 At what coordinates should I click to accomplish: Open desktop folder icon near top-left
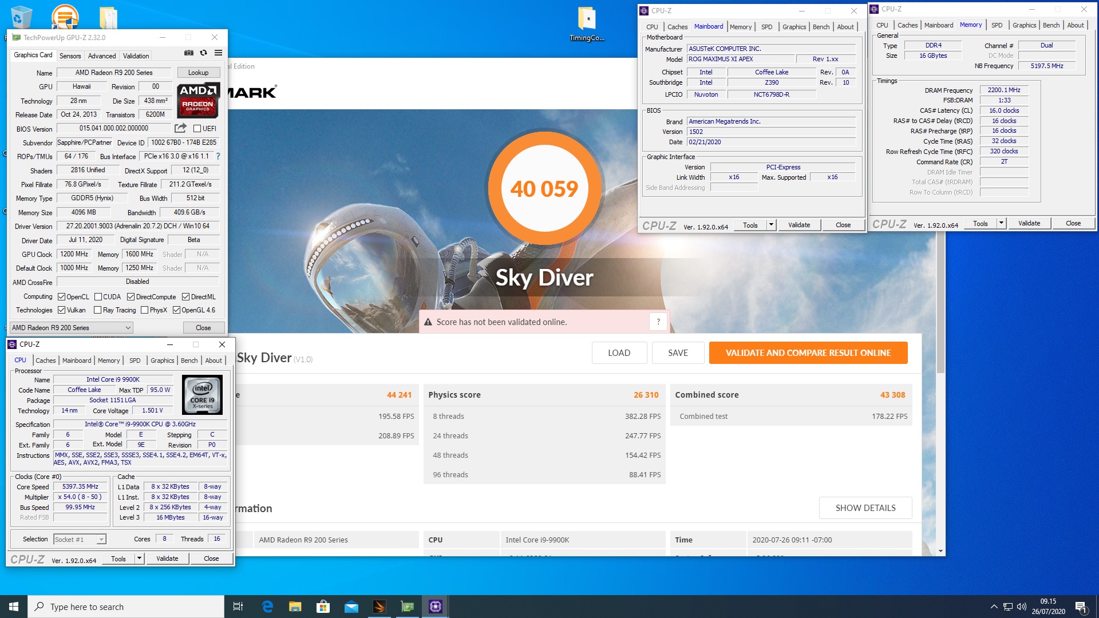(108, 17)
